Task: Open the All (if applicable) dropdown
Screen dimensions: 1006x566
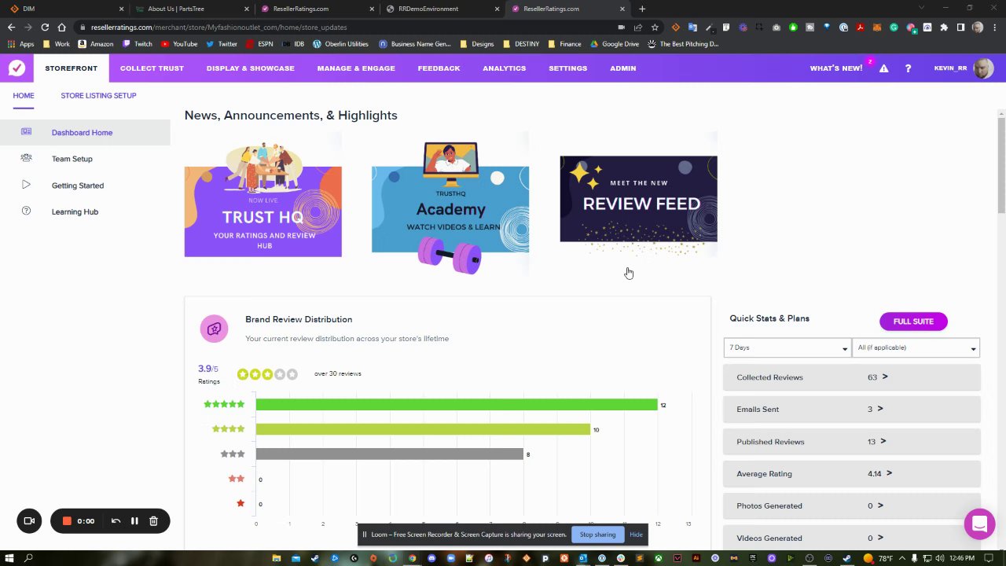Action: [x=916, y=347]
